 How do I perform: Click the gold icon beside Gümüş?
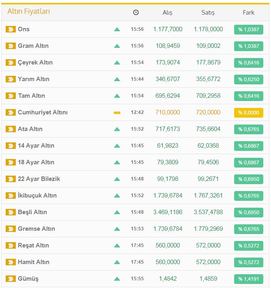tap(11, 279)
